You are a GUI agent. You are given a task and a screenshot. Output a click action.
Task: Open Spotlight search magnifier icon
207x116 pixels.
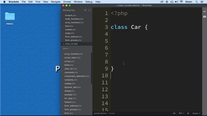(197, 2)
